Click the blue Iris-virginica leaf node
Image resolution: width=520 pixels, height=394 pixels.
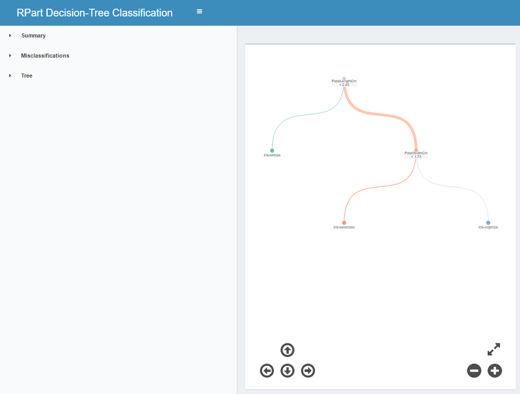point(488,223)
